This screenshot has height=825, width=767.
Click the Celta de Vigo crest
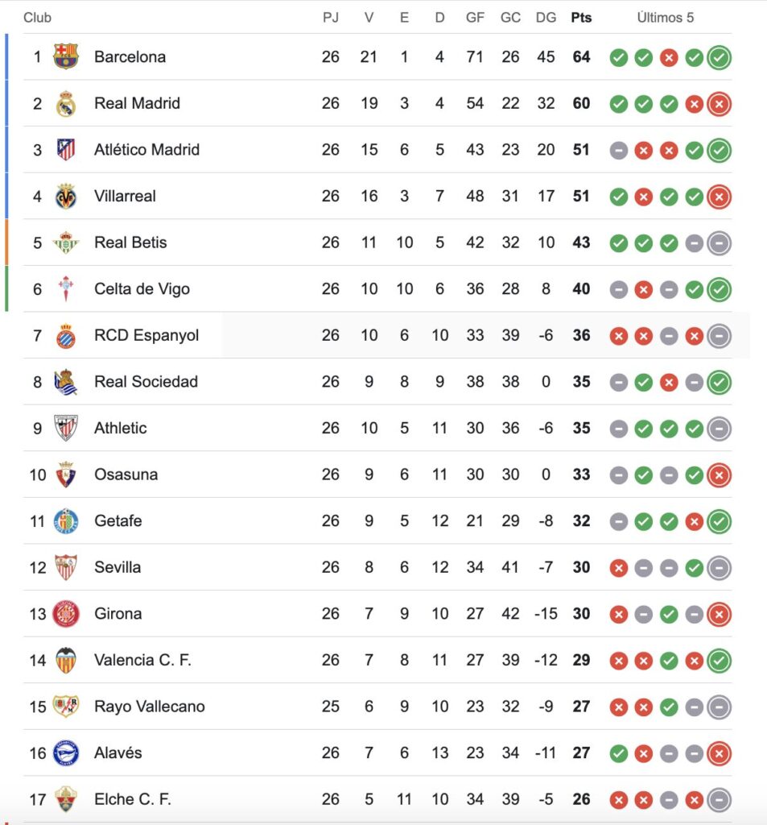(x=66, y=288)
